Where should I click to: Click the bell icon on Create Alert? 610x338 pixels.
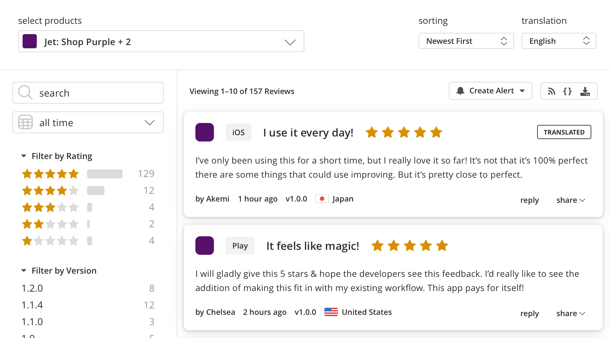click(x=460, y=91)
